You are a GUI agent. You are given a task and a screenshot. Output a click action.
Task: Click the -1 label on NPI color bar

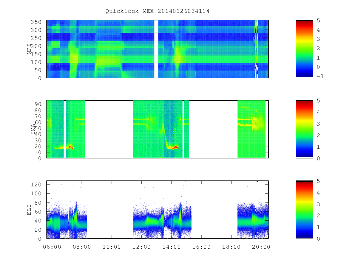tap(320, 76)
